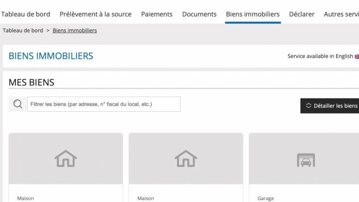This screenshot has height=202, width=359.
Task: Open the Autres services tab
Action: pos(341,14)
